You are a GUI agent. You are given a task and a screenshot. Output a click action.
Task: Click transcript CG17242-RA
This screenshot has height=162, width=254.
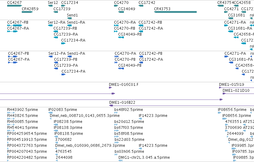click(x=141, y=31)
